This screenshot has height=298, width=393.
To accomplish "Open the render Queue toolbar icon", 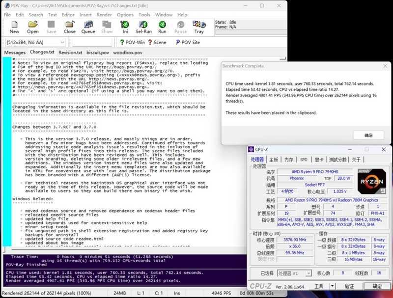I will click(88, 27).
